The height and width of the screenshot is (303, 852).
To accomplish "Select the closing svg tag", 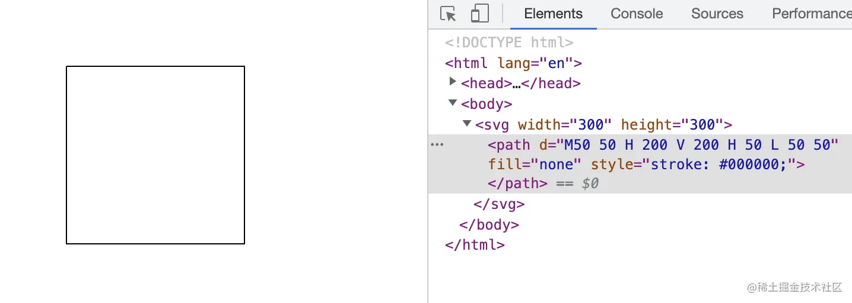I will 499,205.
